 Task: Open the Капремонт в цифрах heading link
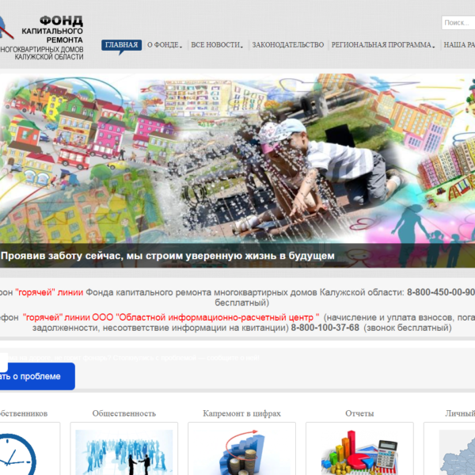[x=241, y=413]
